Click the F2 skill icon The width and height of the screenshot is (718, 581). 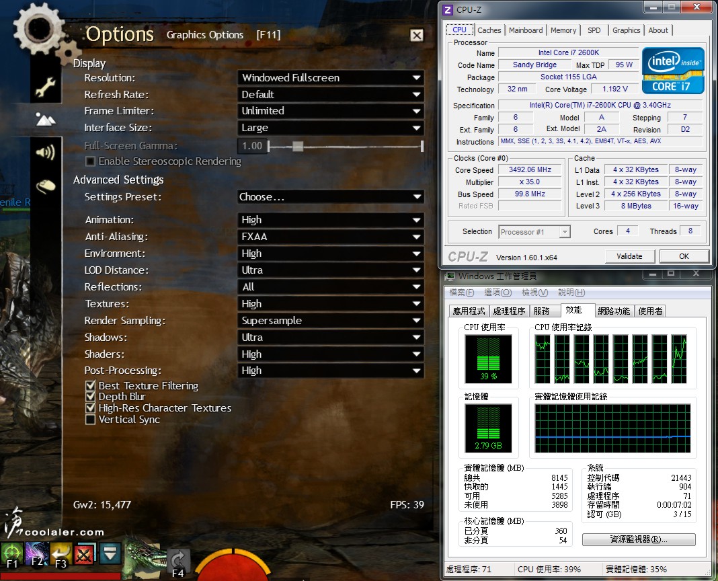click(x=36, y=554)
